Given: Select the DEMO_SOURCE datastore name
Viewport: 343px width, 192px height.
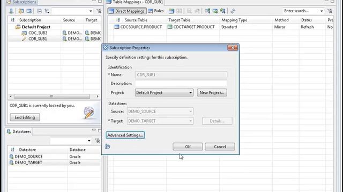Looking at the screenshot, I should point(28,156).
